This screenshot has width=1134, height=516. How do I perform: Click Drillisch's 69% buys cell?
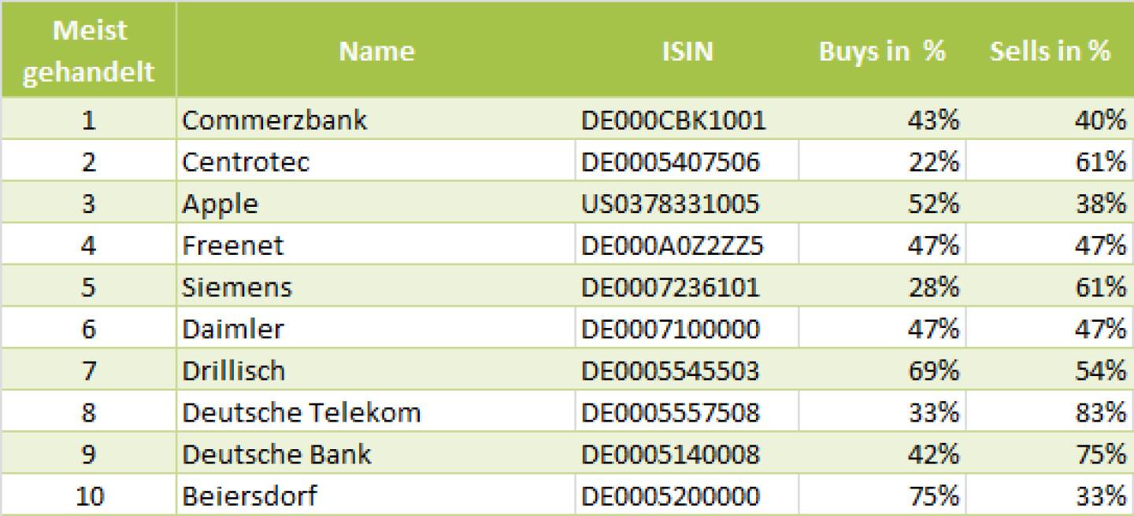pos(933,370)
